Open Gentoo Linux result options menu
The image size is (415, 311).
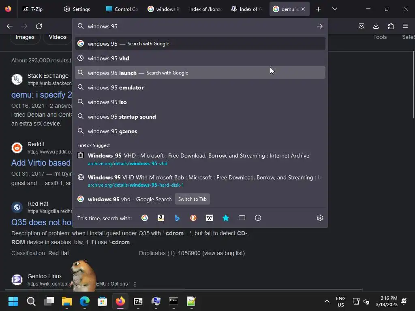[x=135, y=284]
